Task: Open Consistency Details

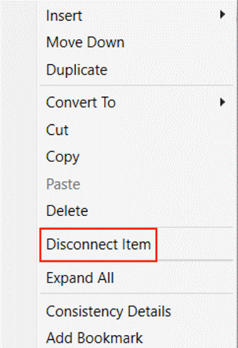Action: click(x=108, y=311)
